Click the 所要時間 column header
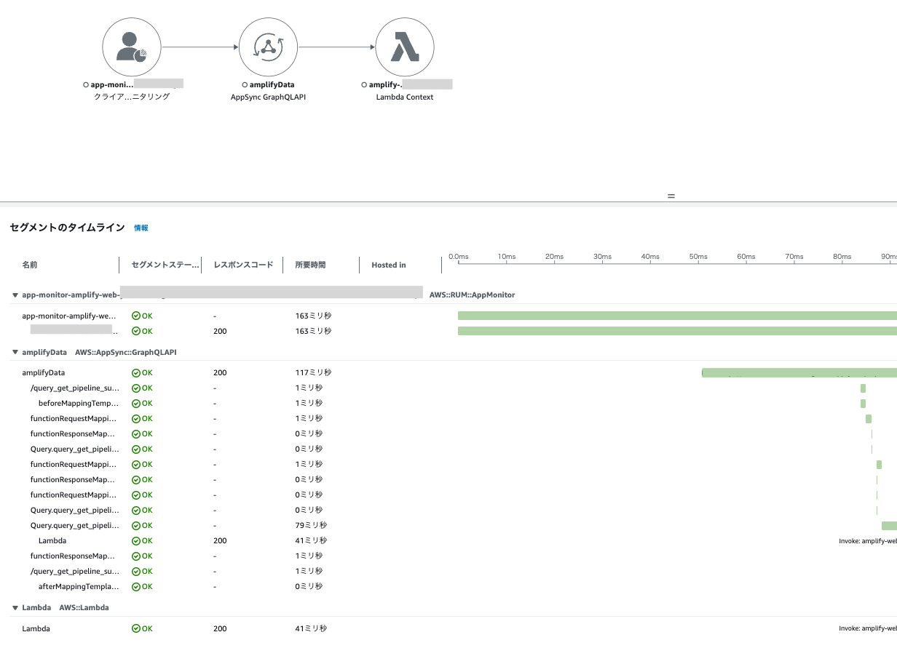The image size is (897, 648). pyautogui.click(x=310, y=265)
